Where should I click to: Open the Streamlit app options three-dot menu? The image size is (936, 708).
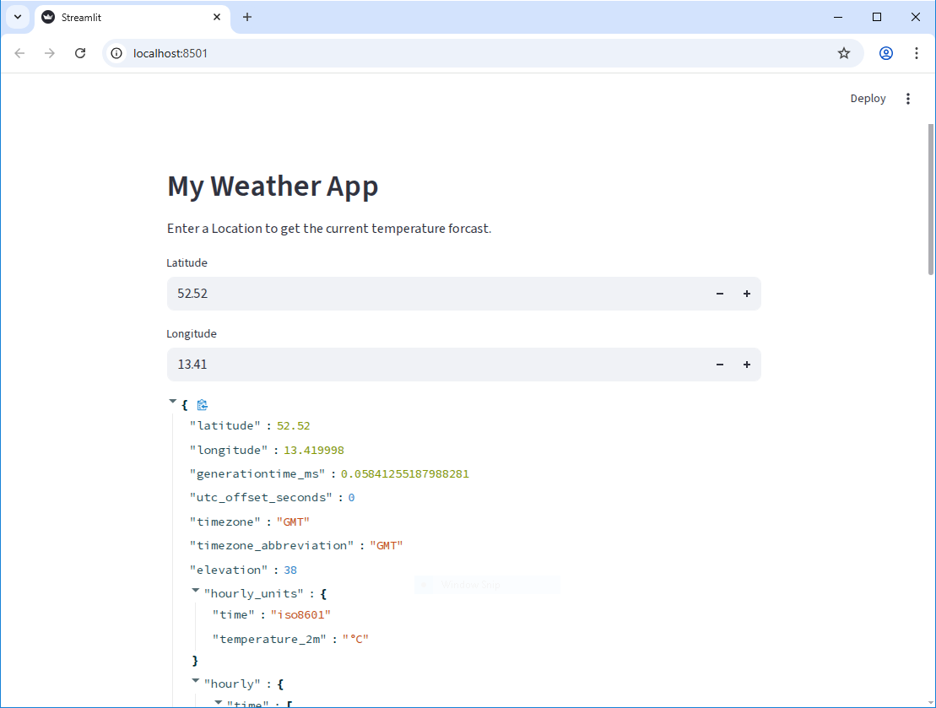click(908, 99)
